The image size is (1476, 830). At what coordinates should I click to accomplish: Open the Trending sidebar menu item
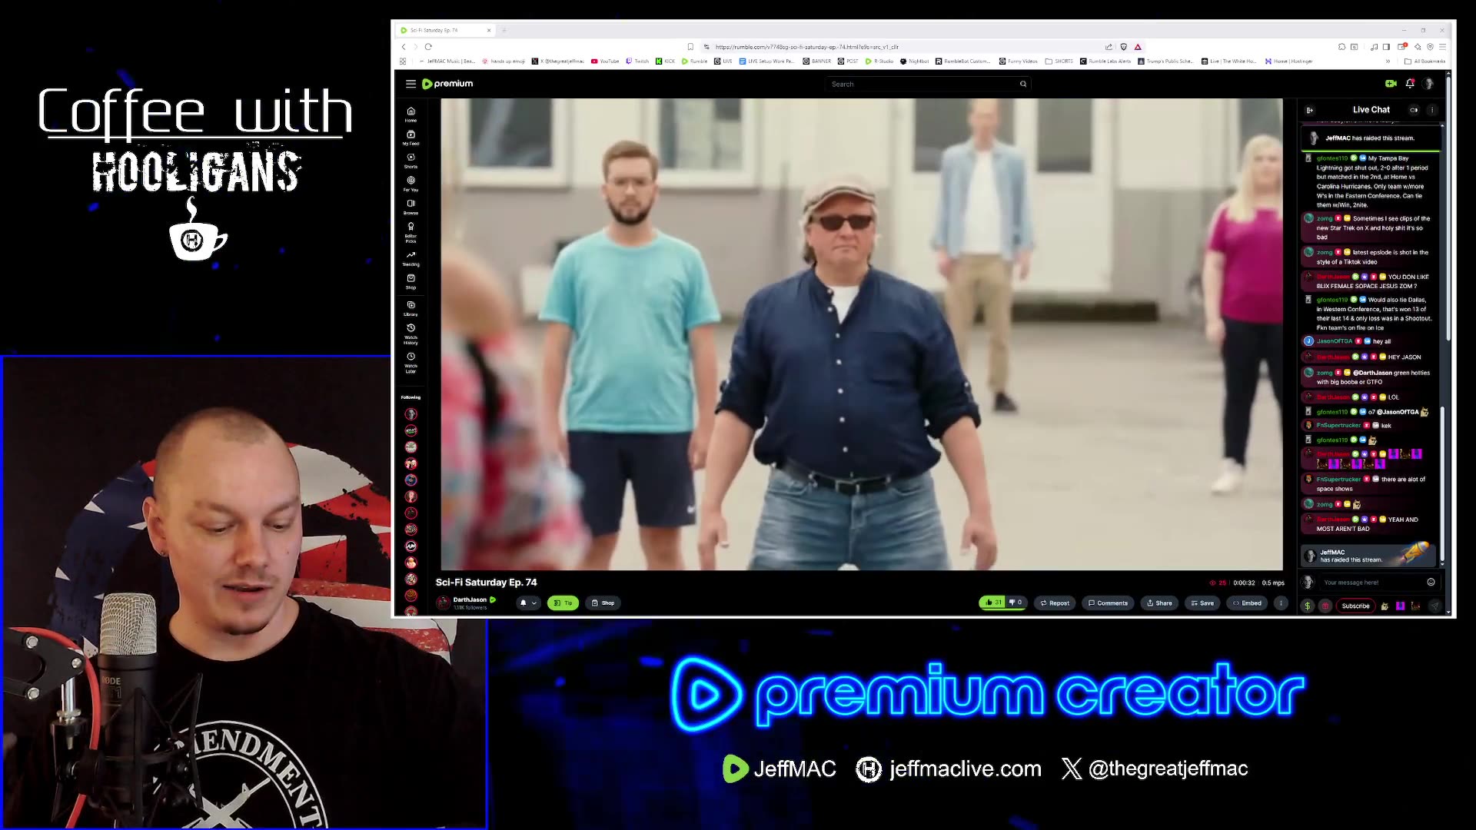(x=411, y=258)
